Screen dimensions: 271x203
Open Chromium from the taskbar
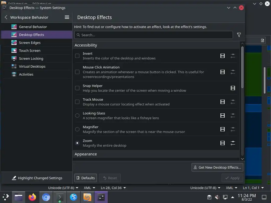[46, 197]
